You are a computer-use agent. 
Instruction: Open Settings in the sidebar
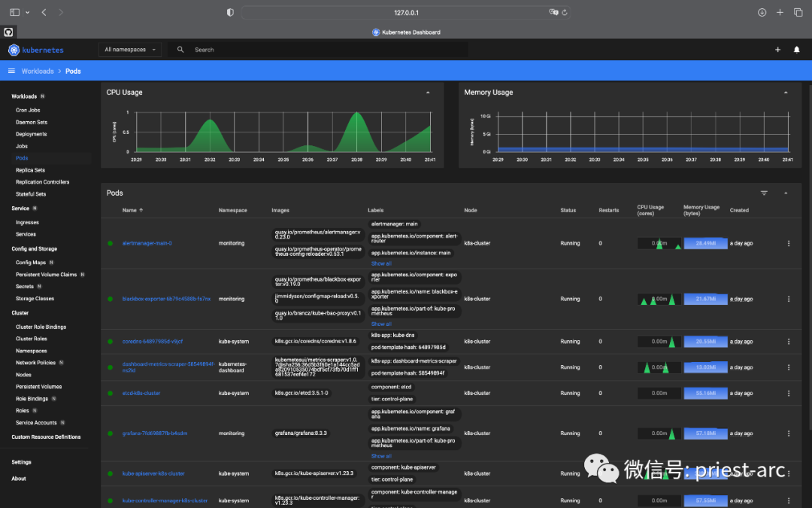pos(22,462)
